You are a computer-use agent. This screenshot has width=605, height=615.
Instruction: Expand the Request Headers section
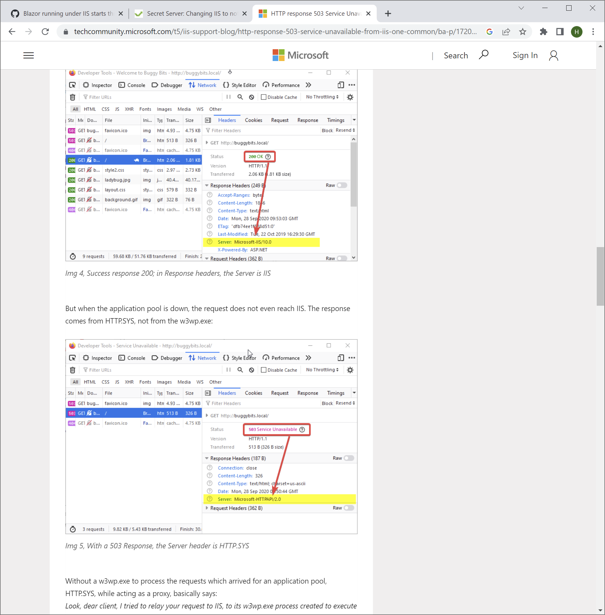pos(207,259)
